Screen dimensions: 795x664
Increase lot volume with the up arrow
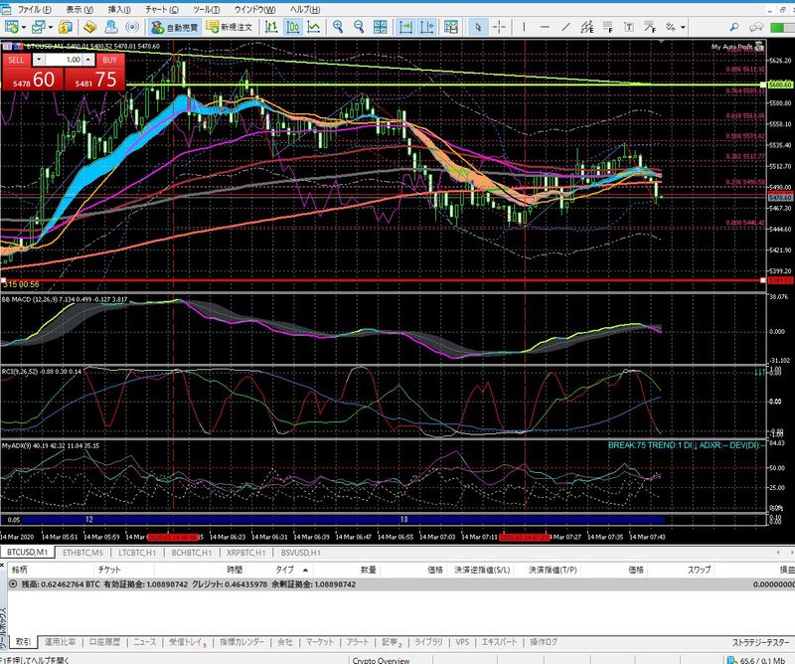tap(90, 61)
